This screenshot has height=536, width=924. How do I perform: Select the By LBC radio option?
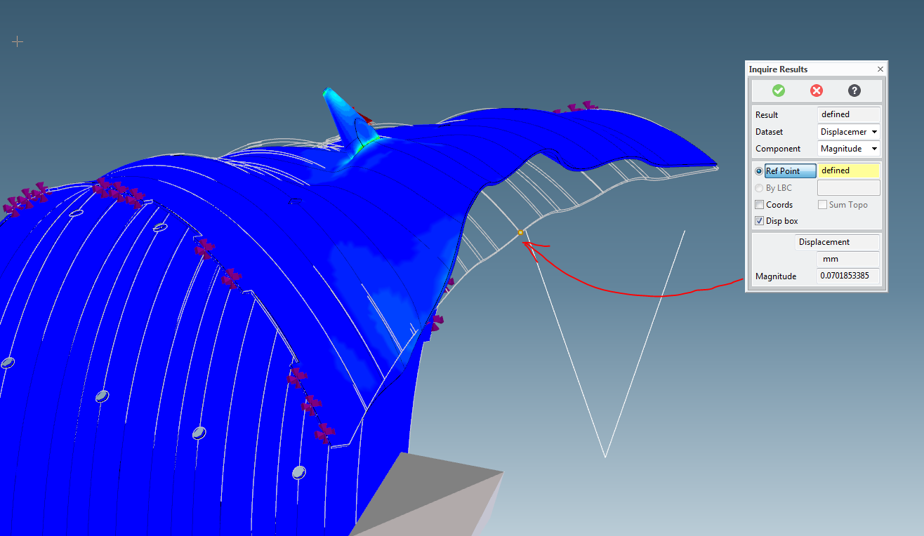tap(759, 187)
